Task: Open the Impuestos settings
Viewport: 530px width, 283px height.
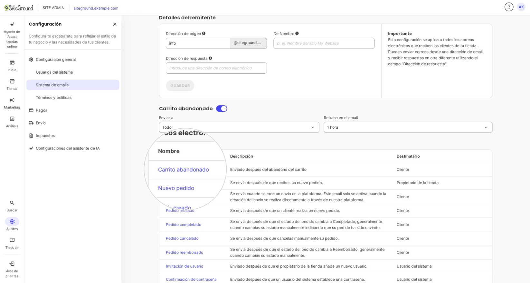Action: pyautogui.click(x=73, y=136)
